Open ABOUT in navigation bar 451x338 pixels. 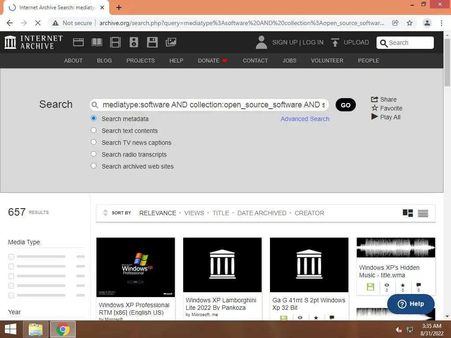[74, 61]
